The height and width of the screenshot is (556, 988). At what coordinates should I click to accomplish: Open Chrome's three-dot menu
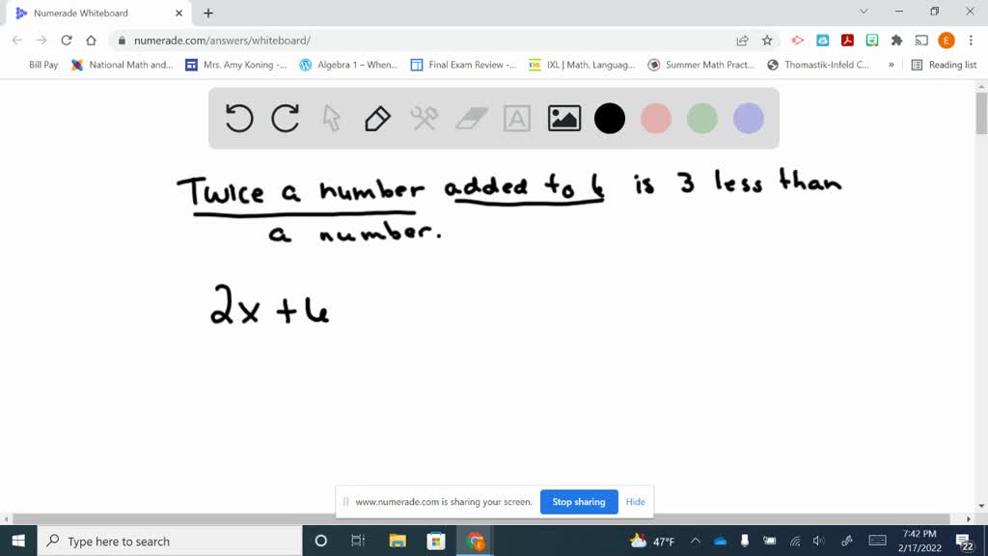[969, 42]
